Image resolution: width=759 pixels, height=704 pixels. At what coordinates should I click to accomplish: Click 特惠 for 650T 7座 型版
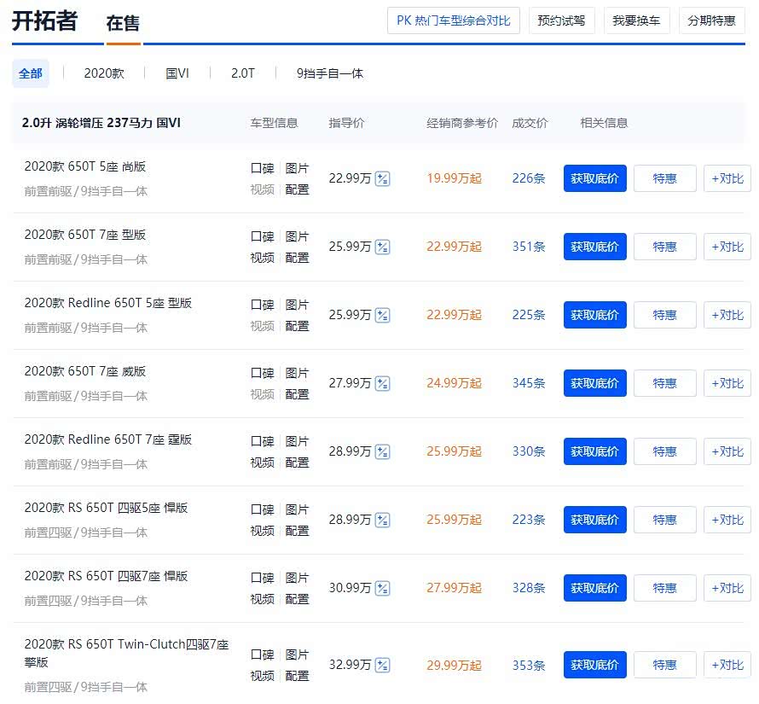coord(664,247)
